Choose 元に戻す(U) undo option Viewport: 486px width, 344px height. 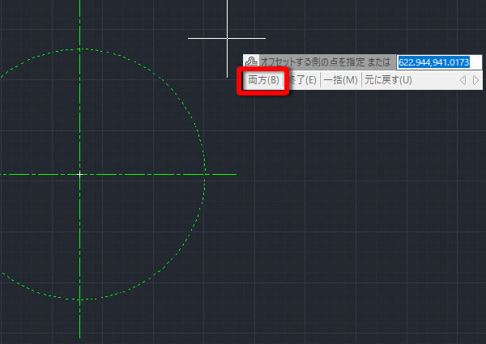click(x=388, y=80)
